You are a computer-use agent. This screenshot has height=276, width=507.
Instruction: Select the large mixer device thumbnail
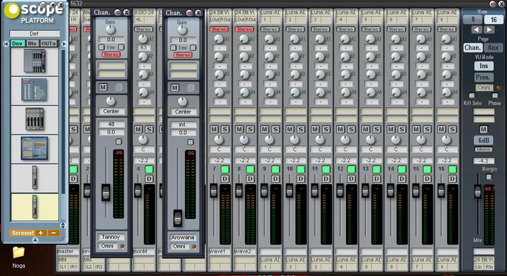click(x=36, y=61)
